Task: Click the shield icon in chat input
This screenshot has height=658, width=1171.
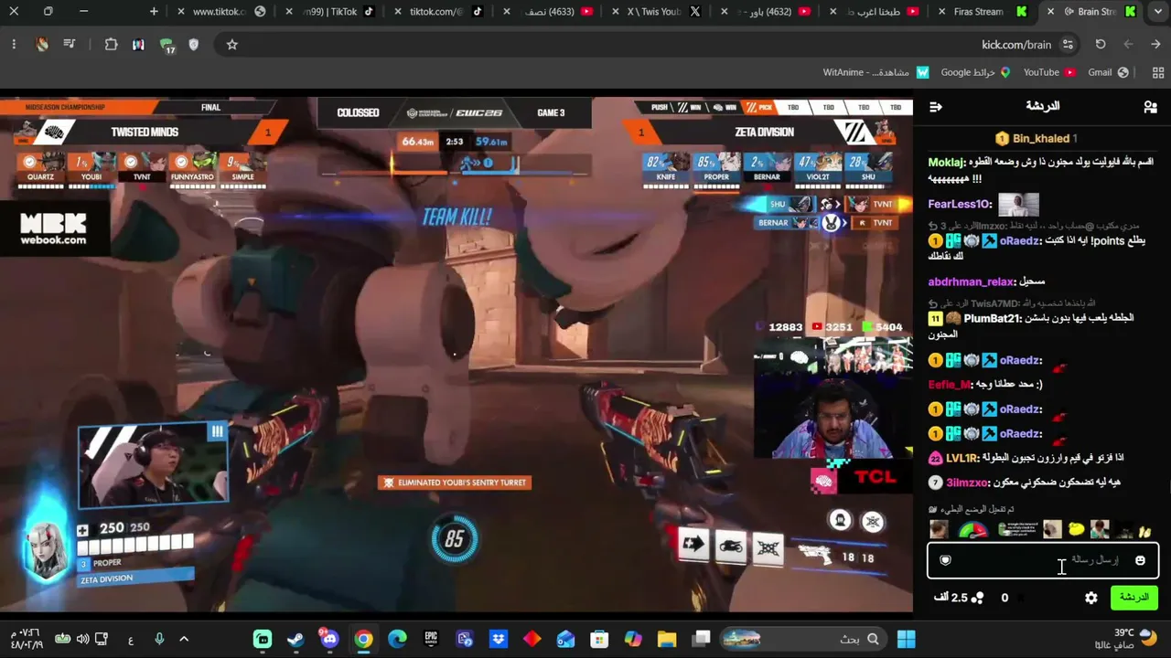Action: [946, 560]
